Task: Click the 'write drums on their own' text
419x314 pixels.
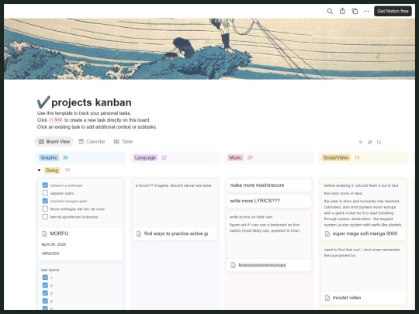Action: click(251, 217)
